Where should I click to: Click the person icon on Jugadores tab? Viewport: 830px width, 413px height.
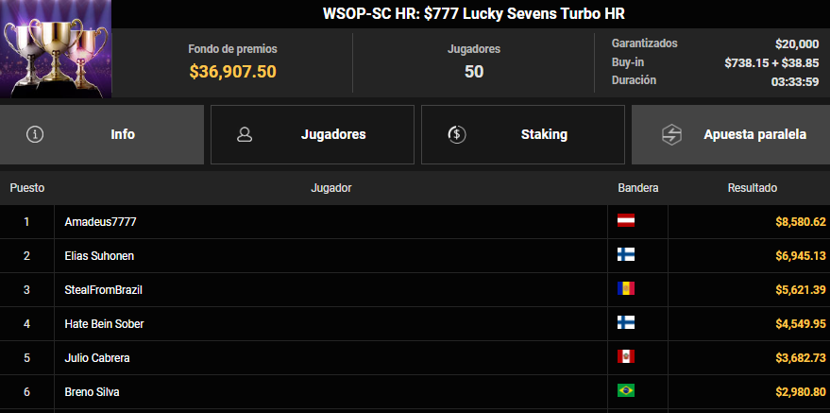point(245,134)
